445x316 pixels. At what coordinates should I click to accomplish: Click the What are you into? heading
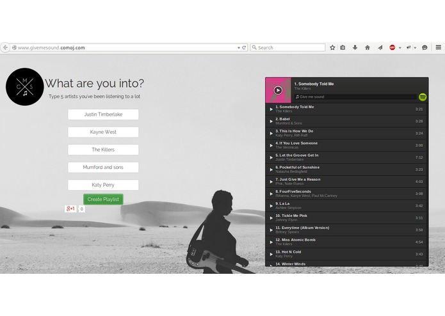point(95,83)
